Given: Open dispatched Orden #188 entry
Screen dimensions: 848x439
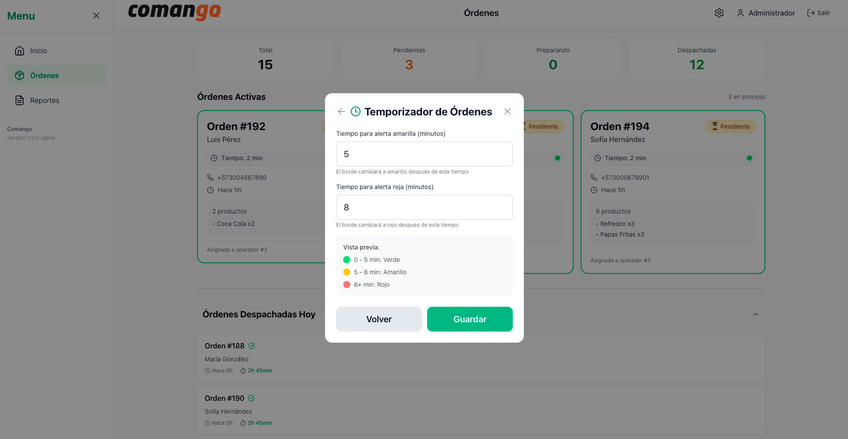Looking at the screenshot, I should click(481, 357).
